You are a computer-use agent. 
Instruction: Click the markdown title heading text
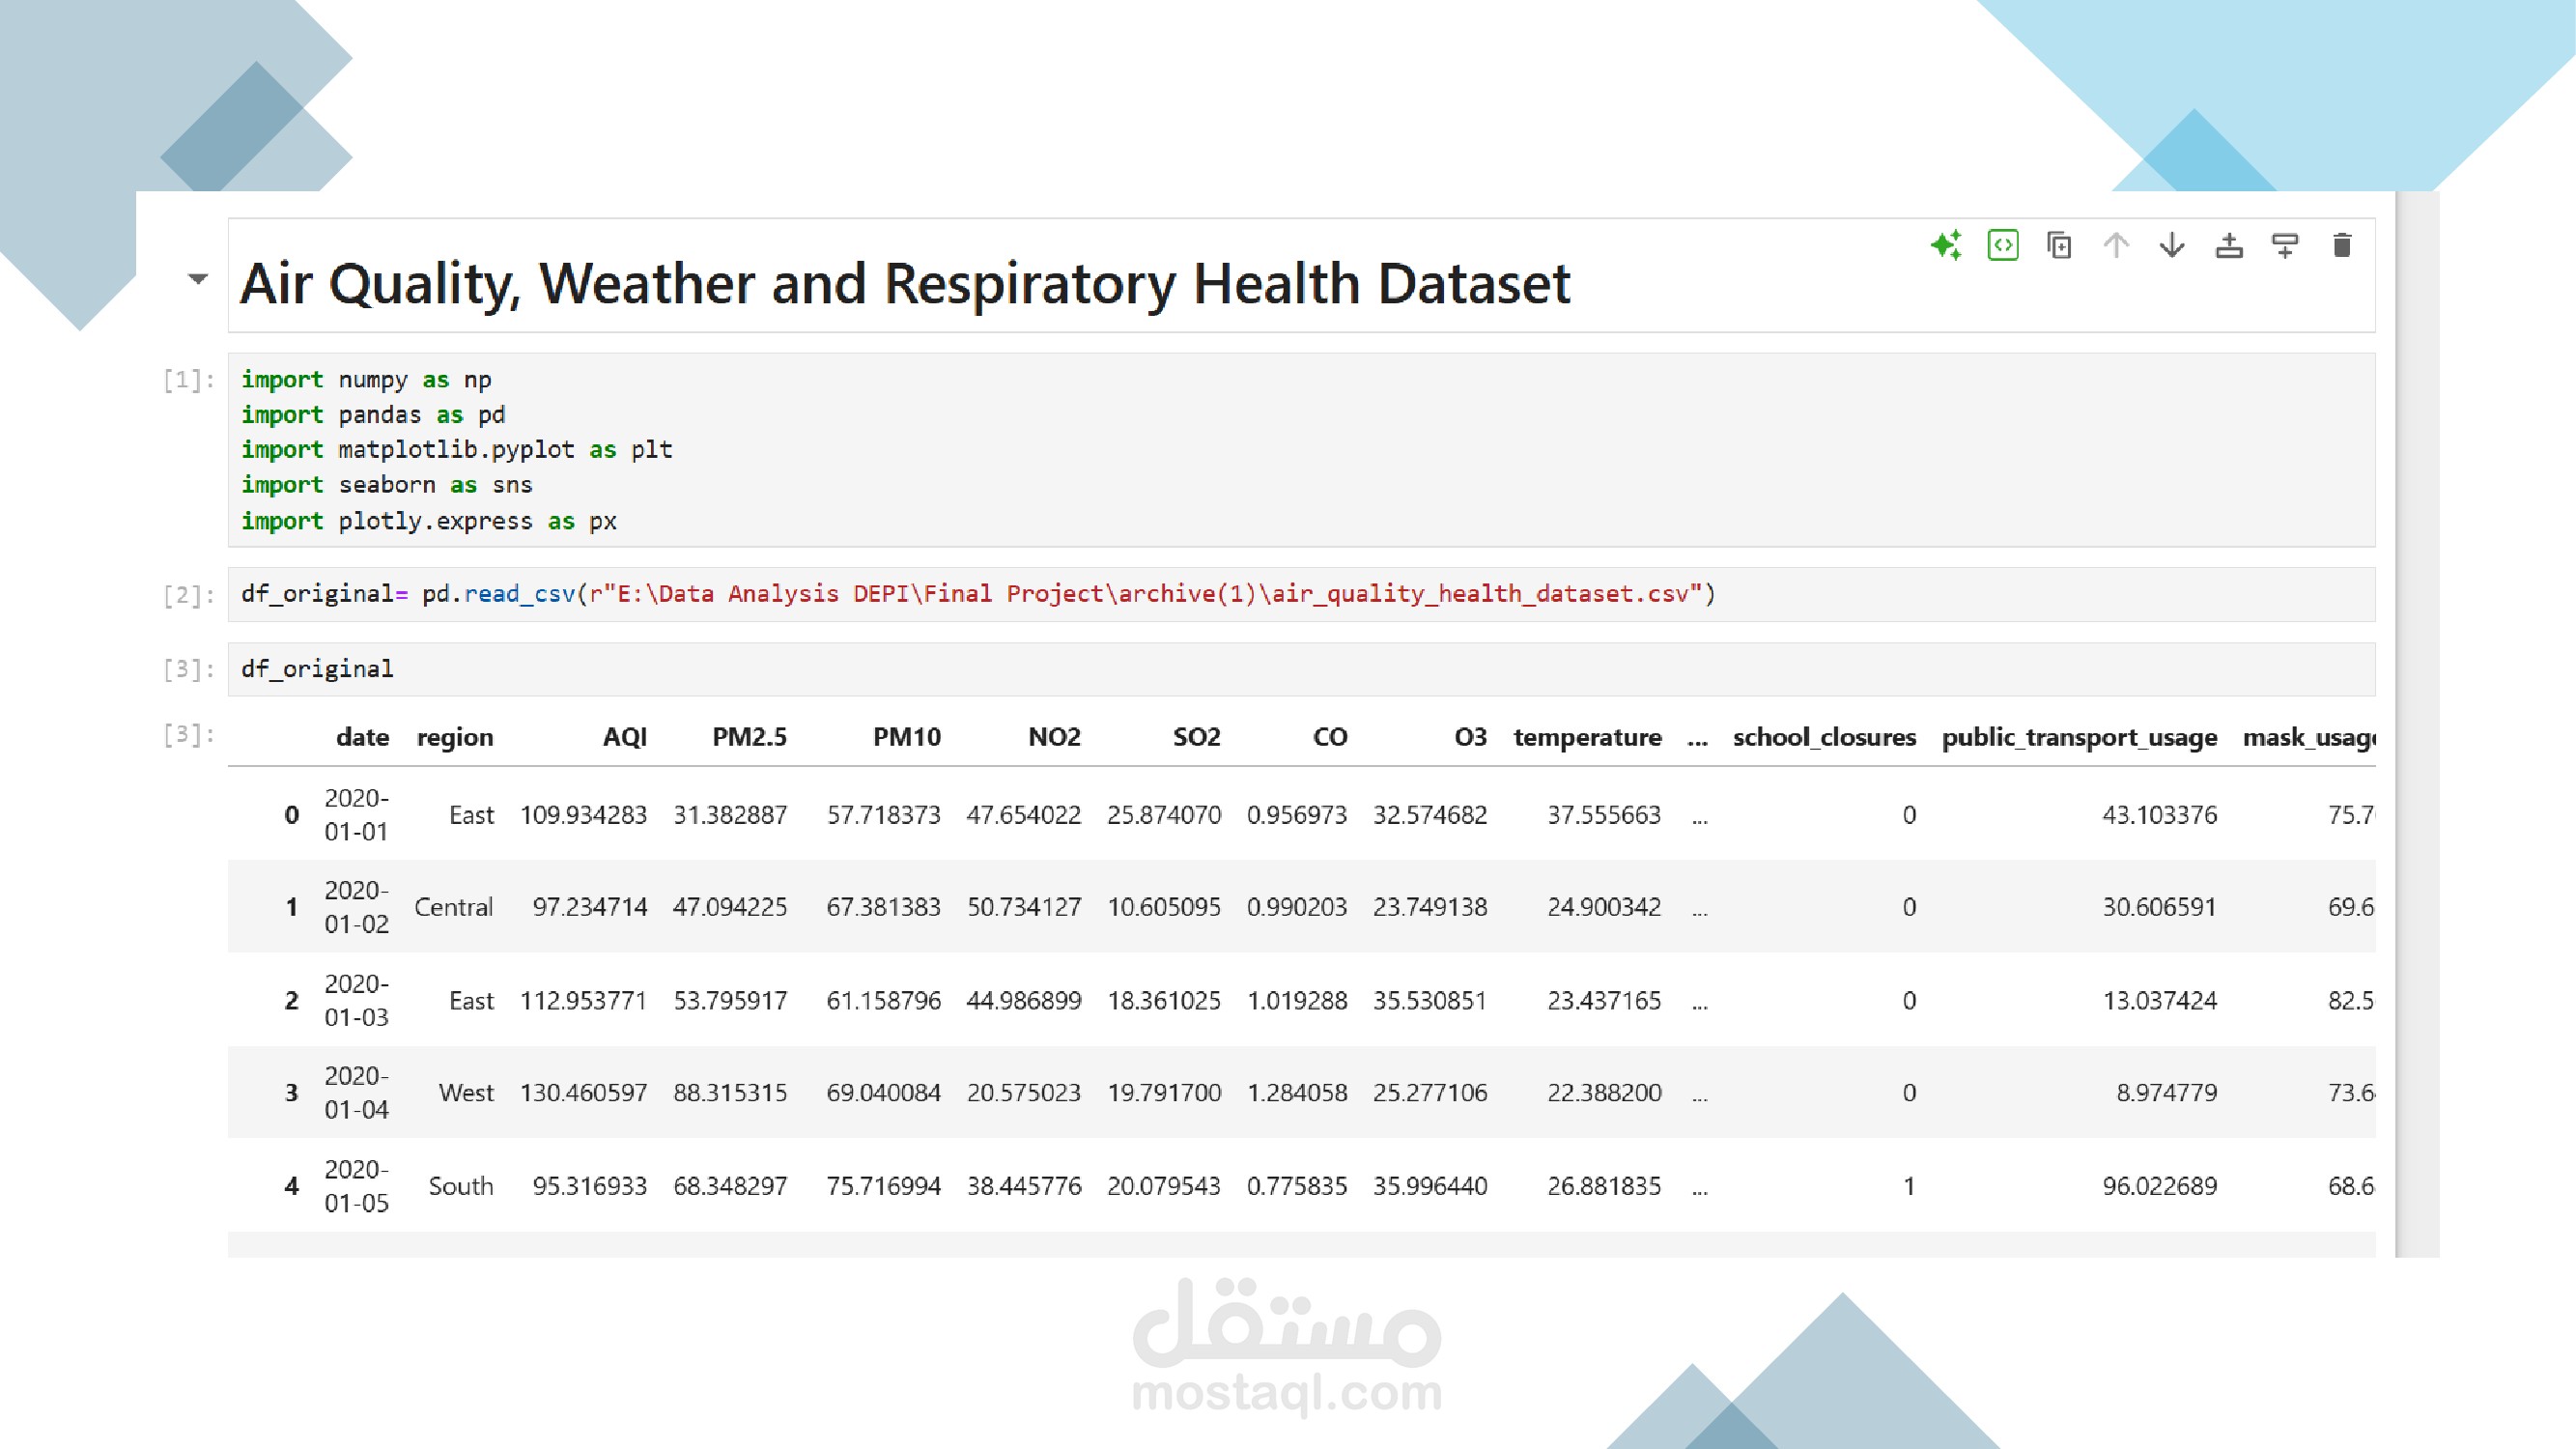tap(905, 284)
